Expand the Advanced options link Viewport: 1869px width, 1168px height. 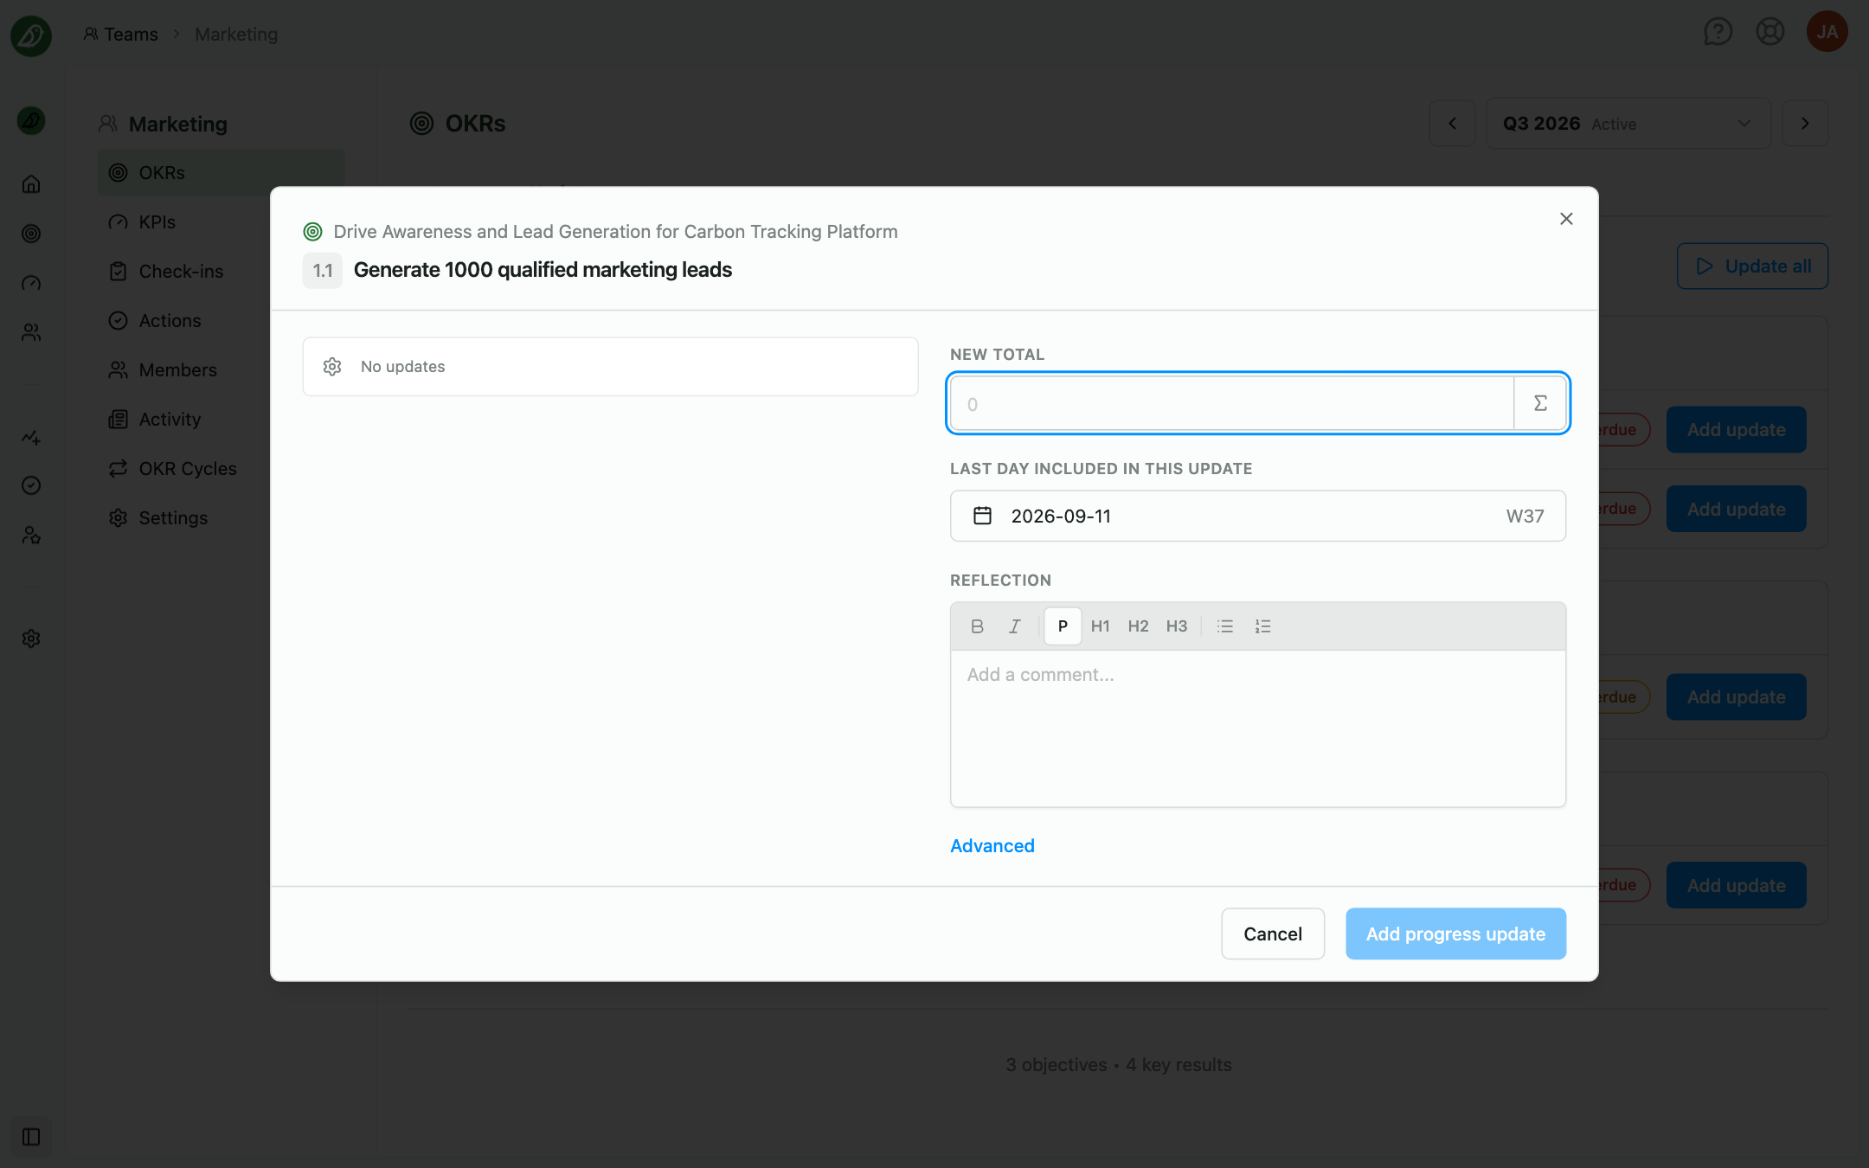click(992, 845)
